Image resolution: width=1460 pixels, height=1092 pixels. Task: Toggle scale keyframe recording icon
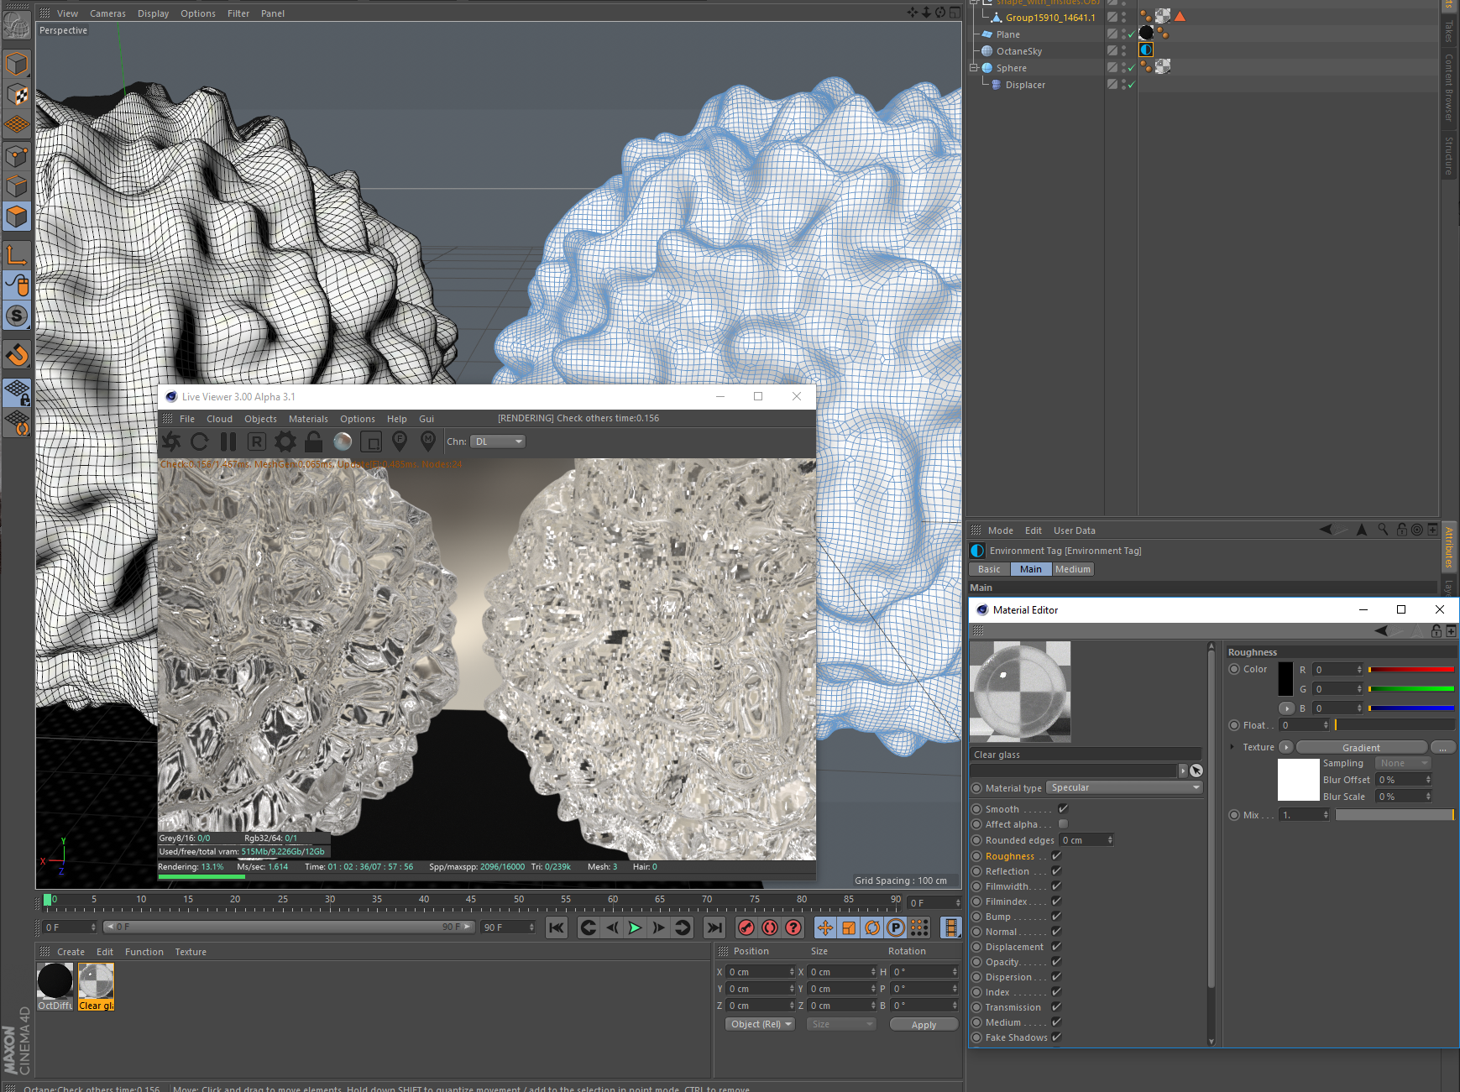click(849, 927)
